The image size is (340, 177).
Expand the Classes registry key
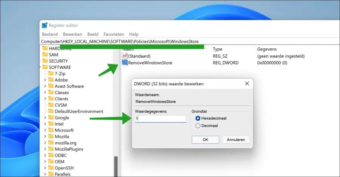(45, 92)
